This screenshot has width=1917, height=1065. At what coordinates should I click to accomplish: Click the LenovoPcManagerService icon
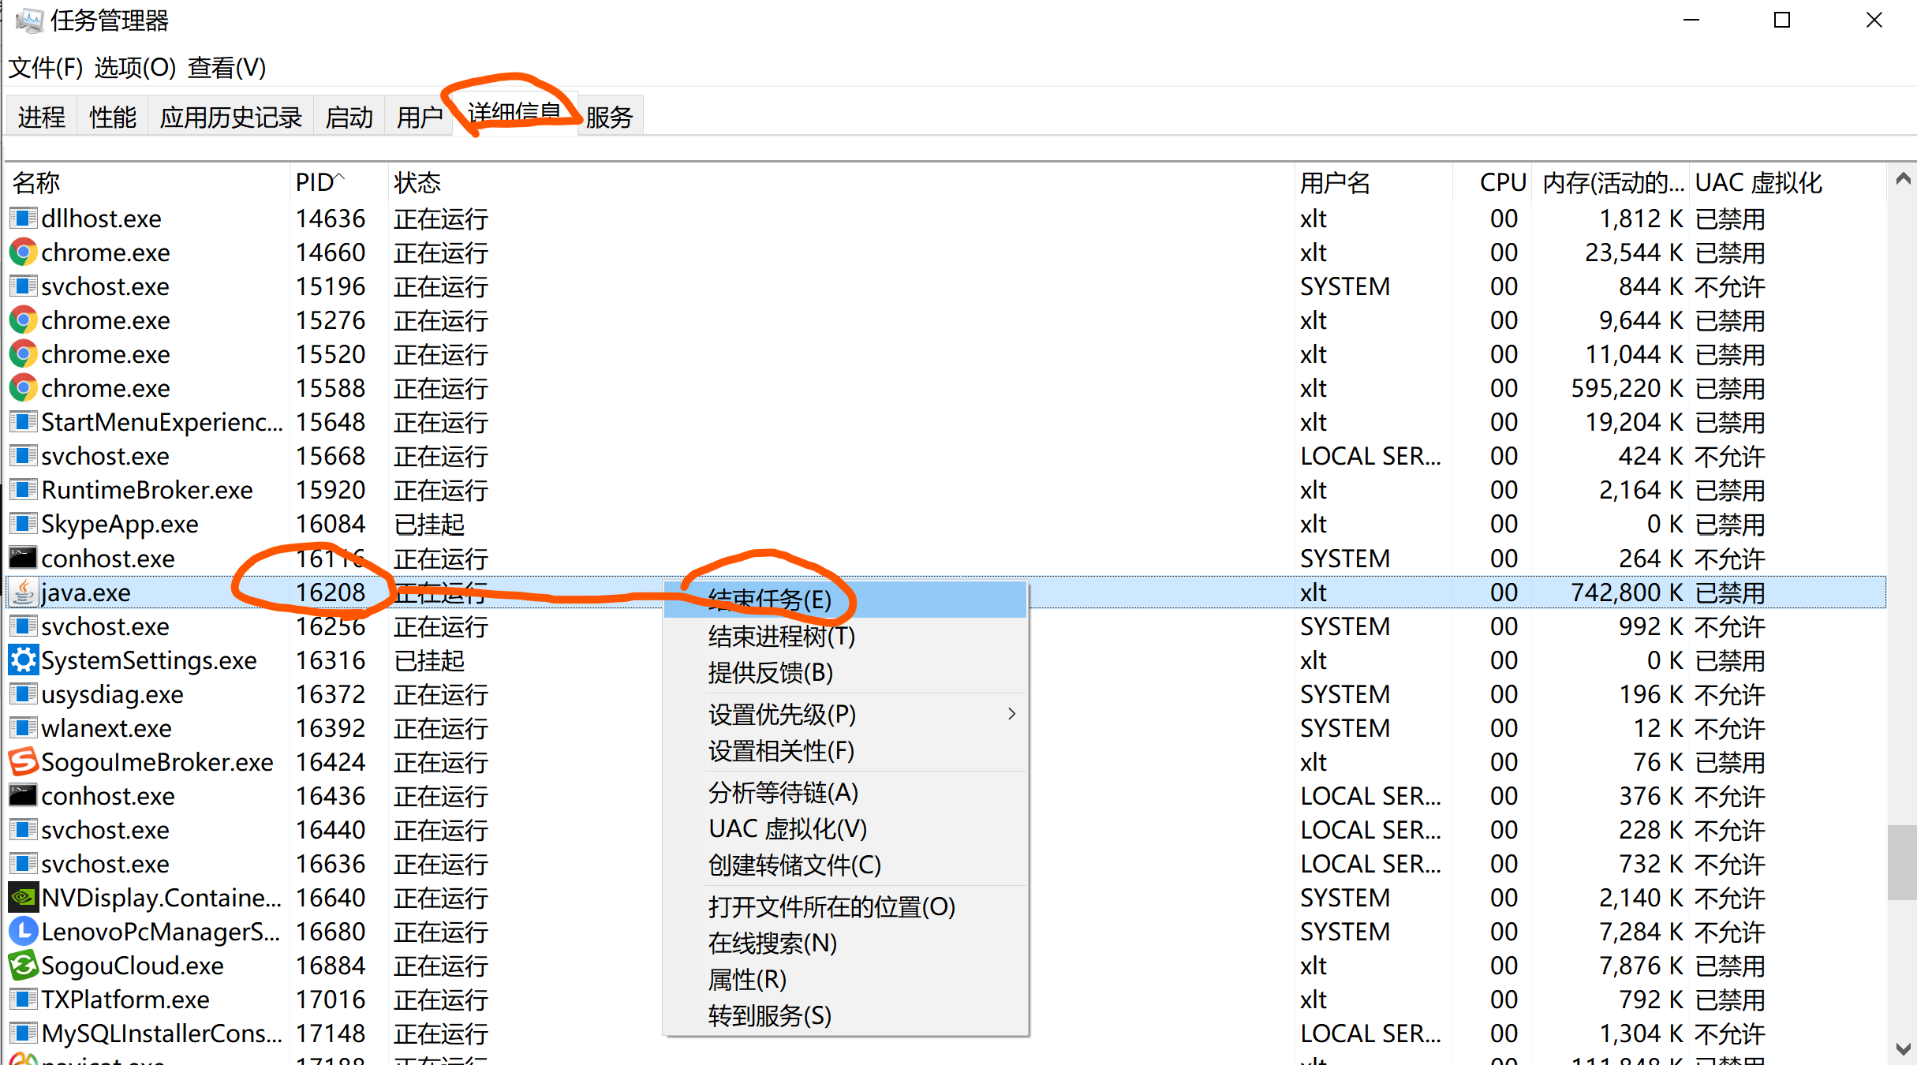point(23,932)
